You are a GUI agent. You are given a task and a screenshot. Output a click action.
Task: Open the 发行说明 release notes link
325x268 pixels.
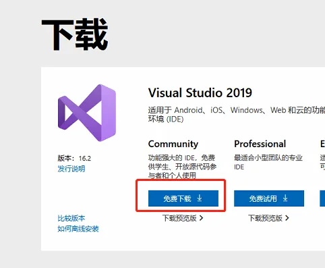click(71, 169)
